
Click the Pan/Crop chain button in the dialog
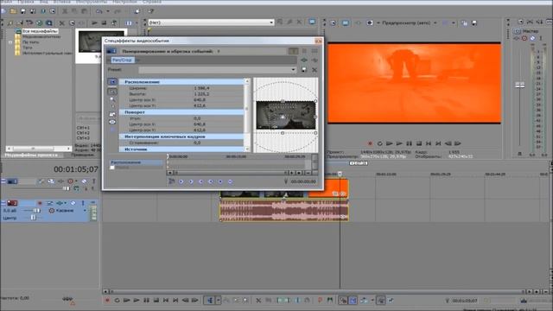(x=123, y=60)
